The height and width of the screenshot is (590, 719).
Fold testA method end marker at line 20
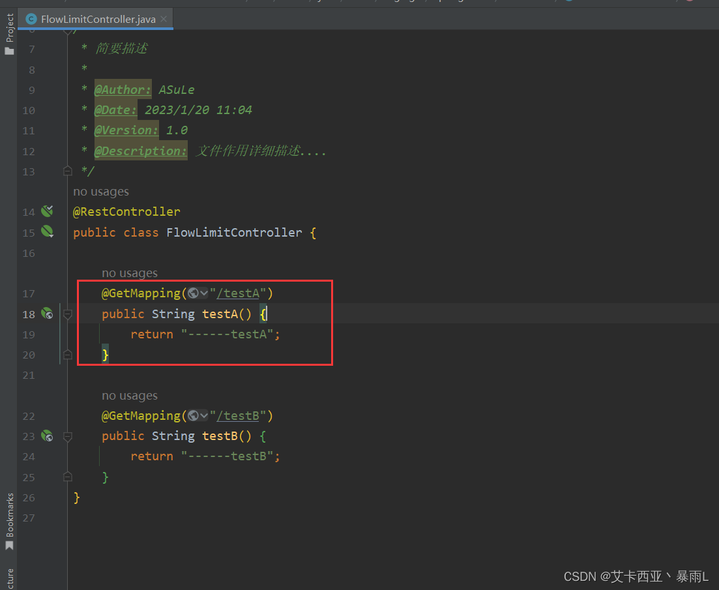pyautogui.click(x=67, y=355)
